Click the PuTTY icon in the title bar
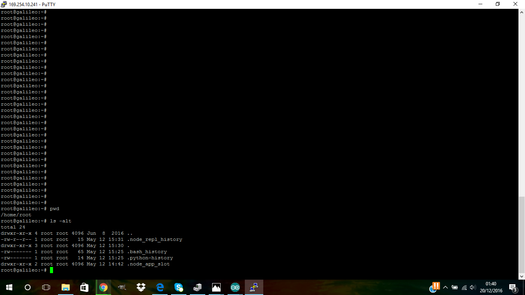 tap(4, 4)
